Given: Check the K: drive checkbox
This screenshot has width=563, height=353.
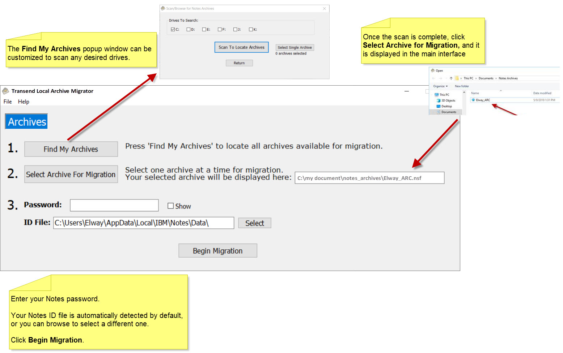Looking at the screenshot, I should (x=251, y=30).
